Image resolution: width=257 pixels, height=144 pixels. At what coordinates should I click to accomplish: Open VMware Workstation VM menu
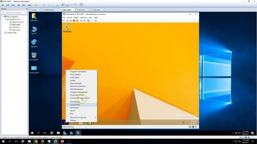pos(18,5)
